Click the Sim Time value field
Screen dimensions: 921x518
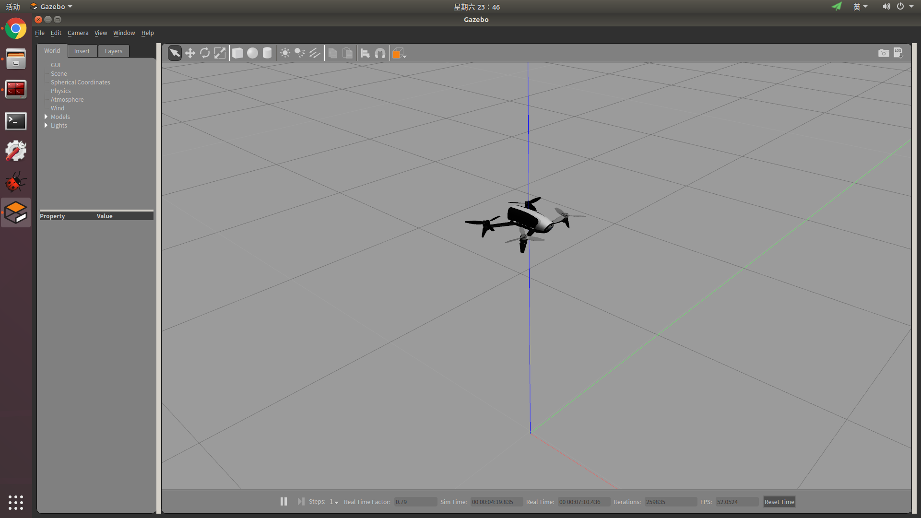[x=496, y=502]
